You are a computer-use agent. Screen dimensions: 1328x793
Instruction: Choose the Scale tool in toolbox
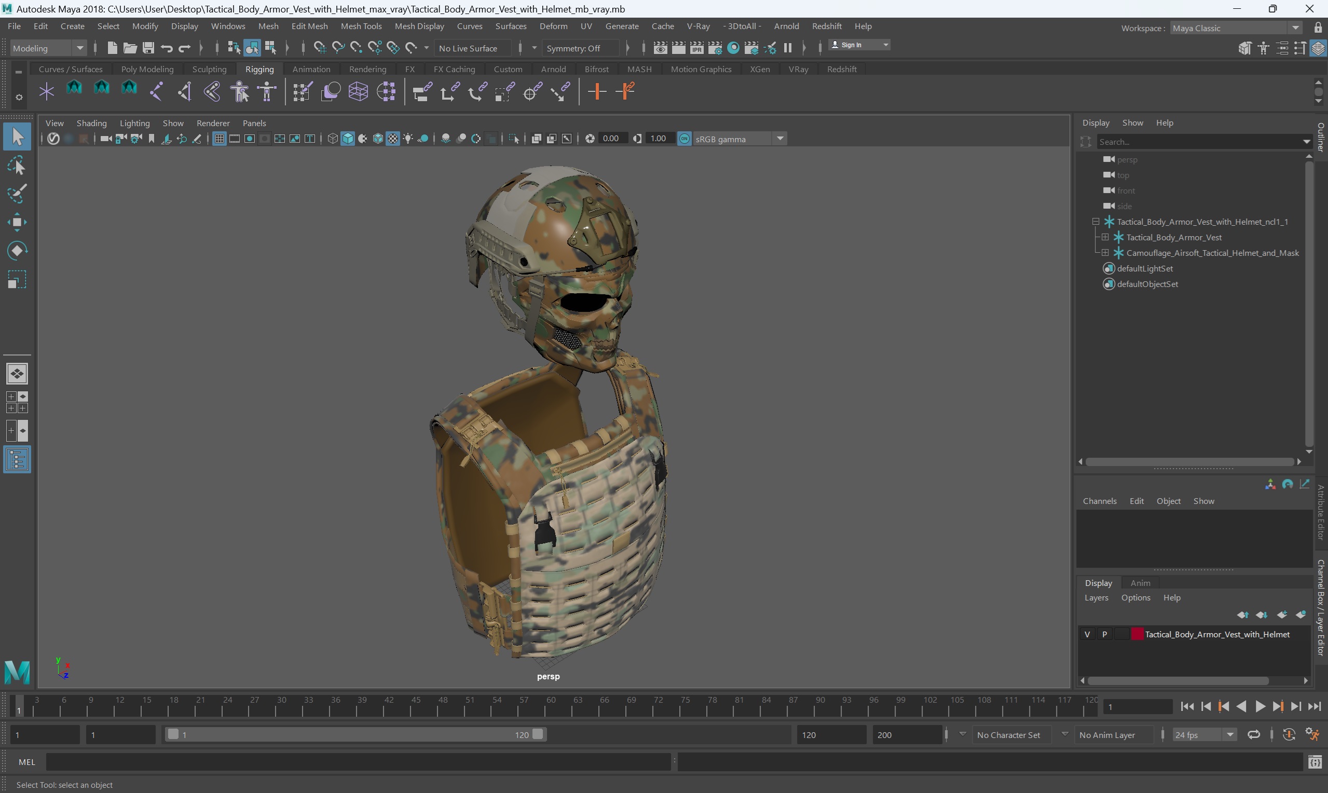pos(17,280)
